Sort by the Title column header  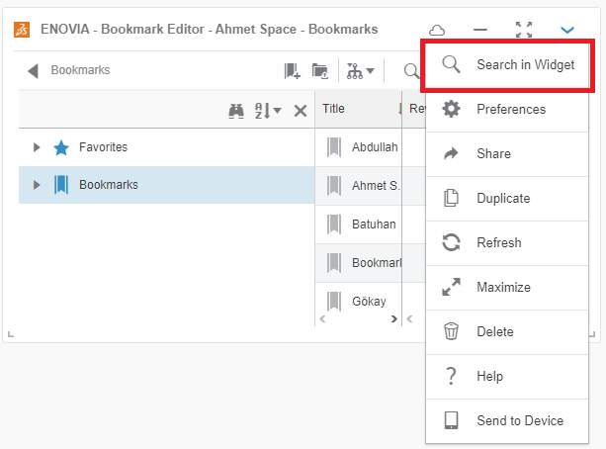(334, 109)
